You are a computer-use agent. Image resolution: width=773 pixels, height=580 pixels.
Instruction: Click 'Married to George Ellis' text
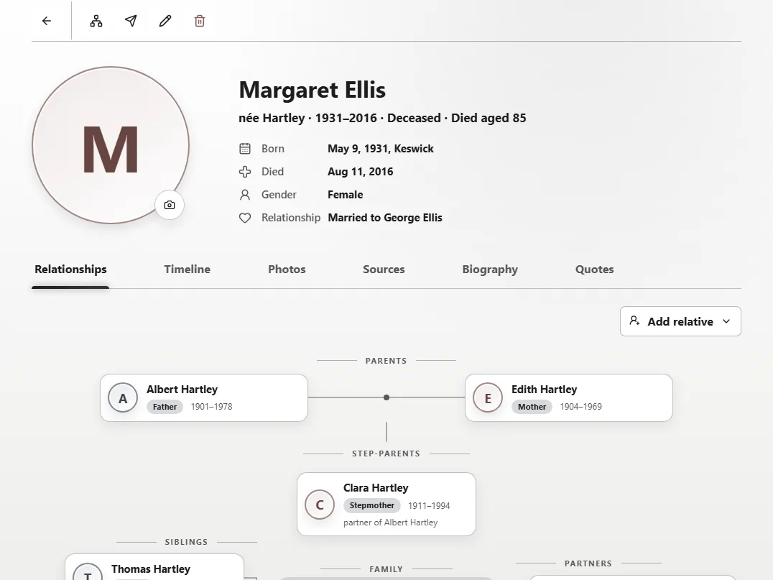tap(385, 218)
